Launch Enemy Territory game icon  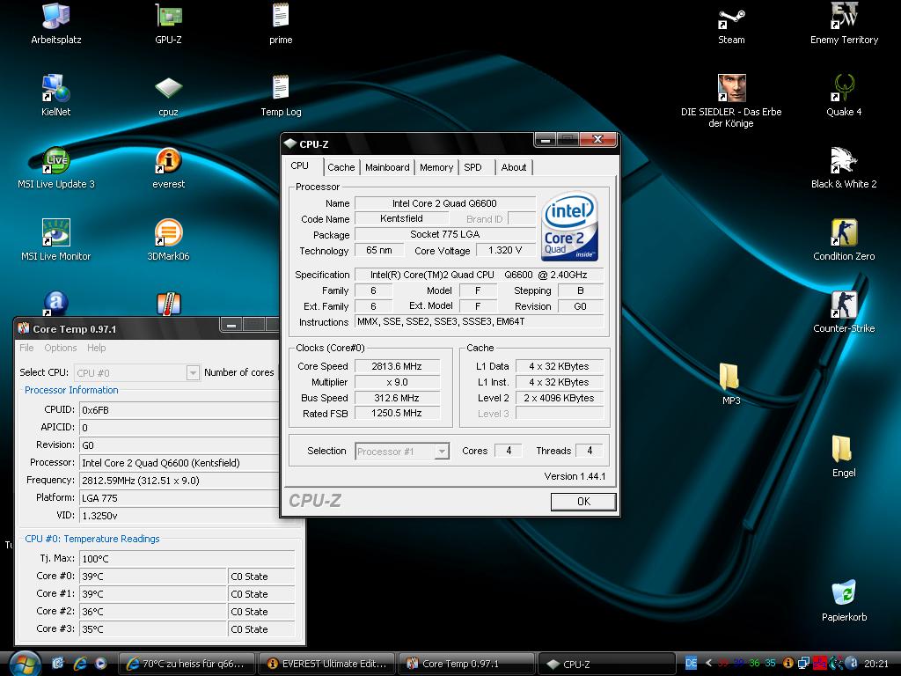click(844, 24)
